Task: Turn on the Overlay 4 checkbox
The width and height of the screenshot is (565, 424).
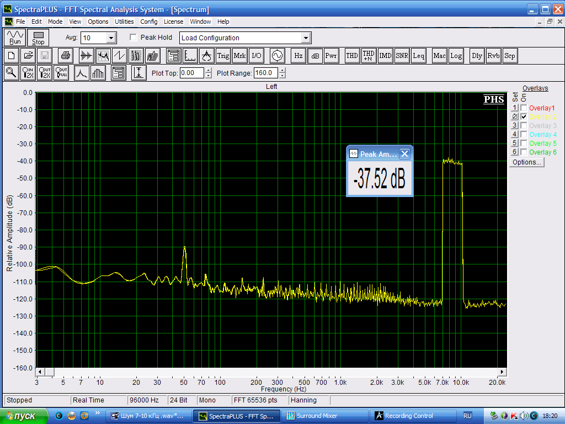Action: [x=524, y=135]
